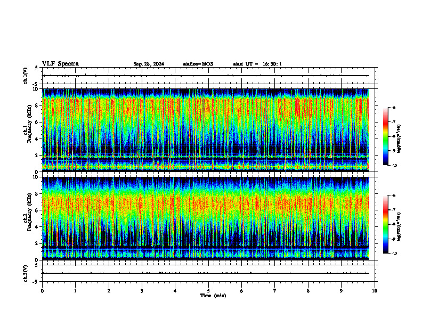Click the ch.2 spectrogram color scale bar
Screen dimensions: 422x326
click(x=385, y=224)
